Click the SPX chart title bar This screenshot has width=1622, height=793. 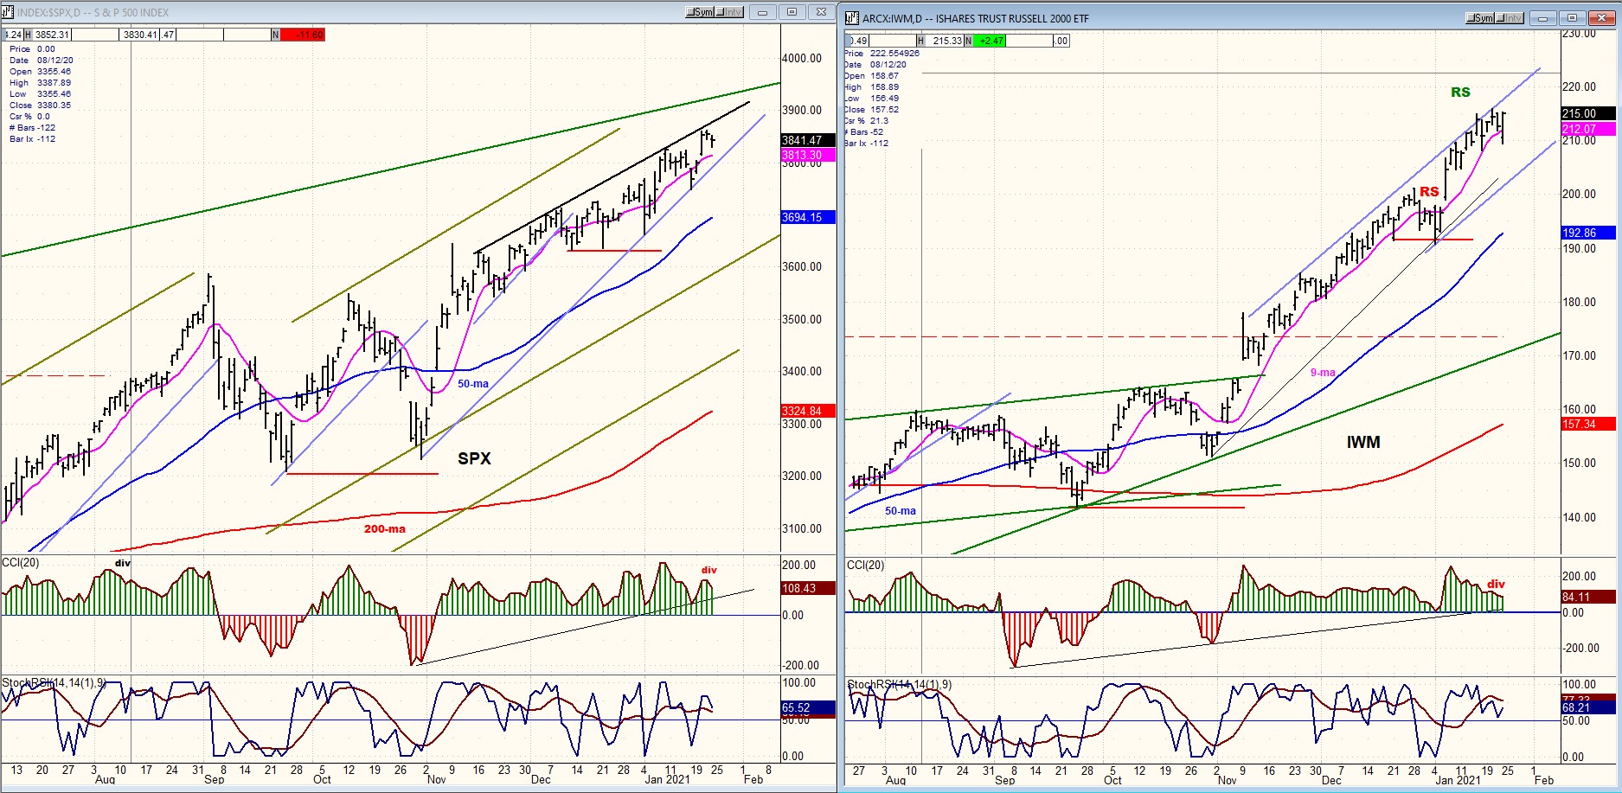click(x=346, y=12)
